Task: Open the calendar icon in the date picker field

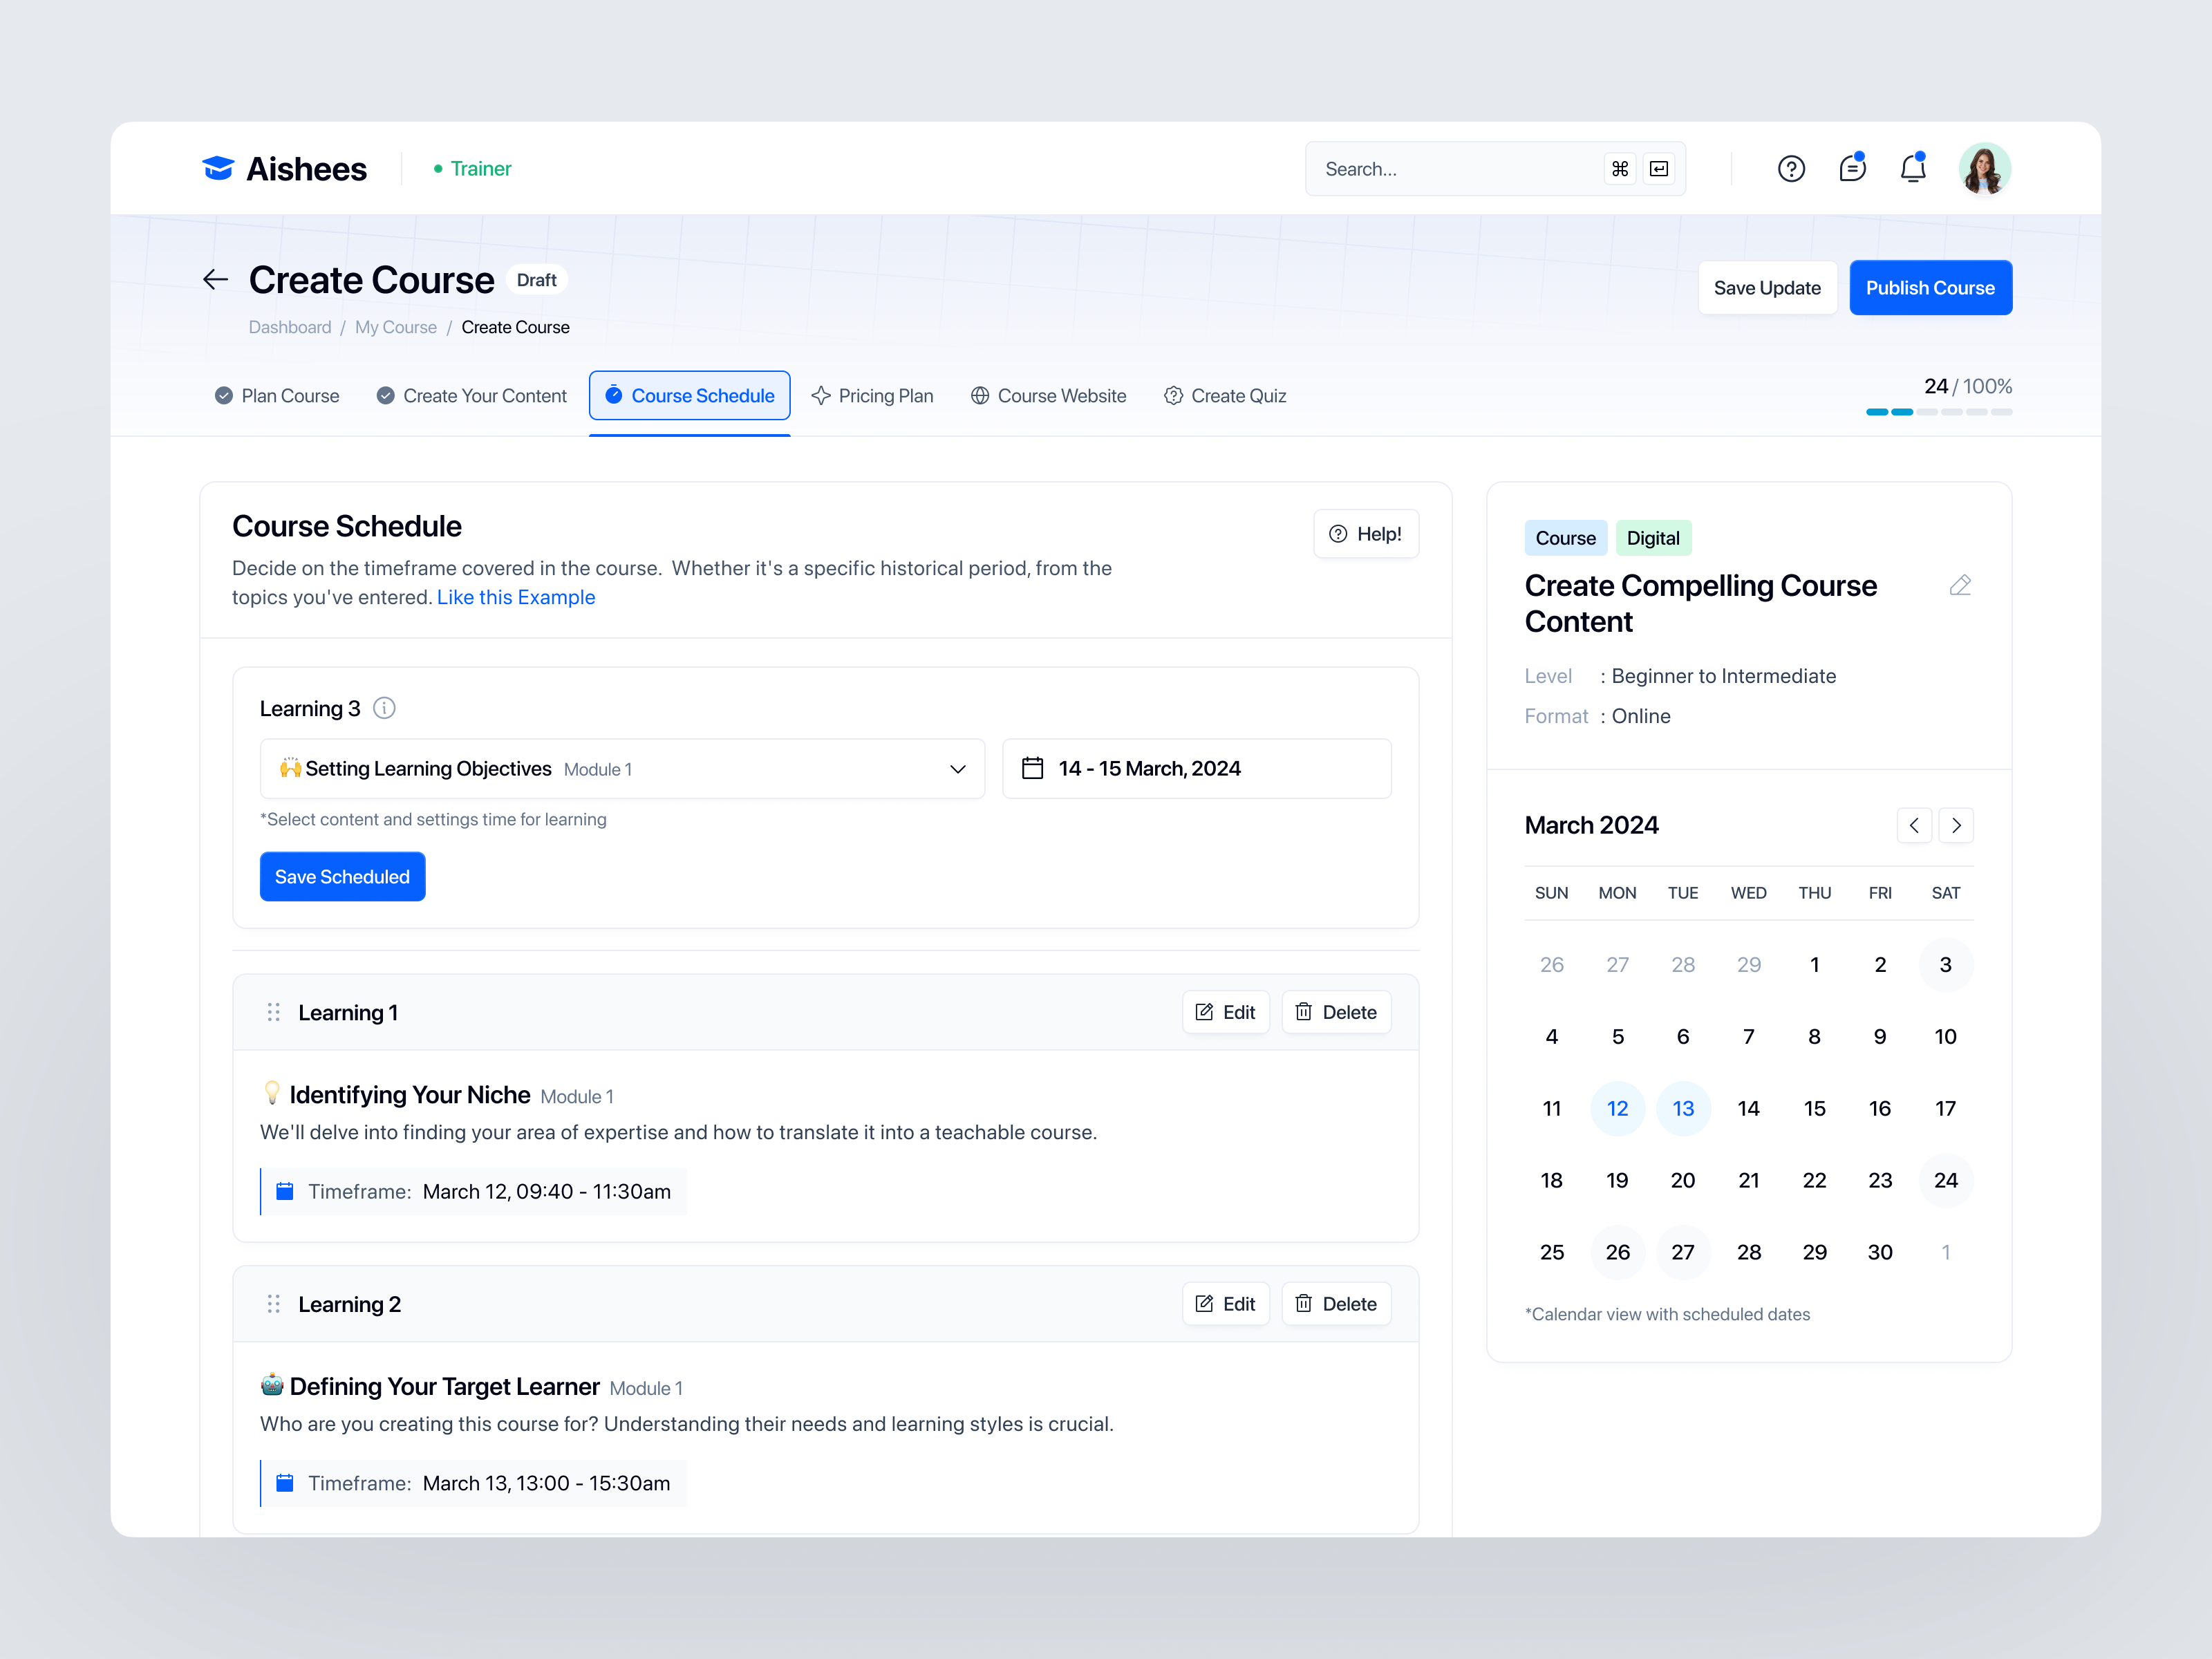Action: [1033, 768]
